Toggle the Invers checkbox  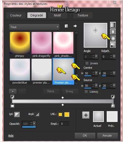pyautogui.click(x=87, y=63)
